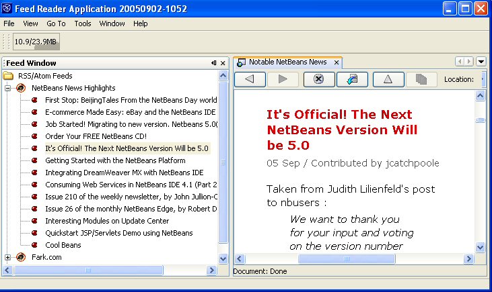Open the document list dropdown arrow
This screenshot has height=292, width=492.
(481, 61)
